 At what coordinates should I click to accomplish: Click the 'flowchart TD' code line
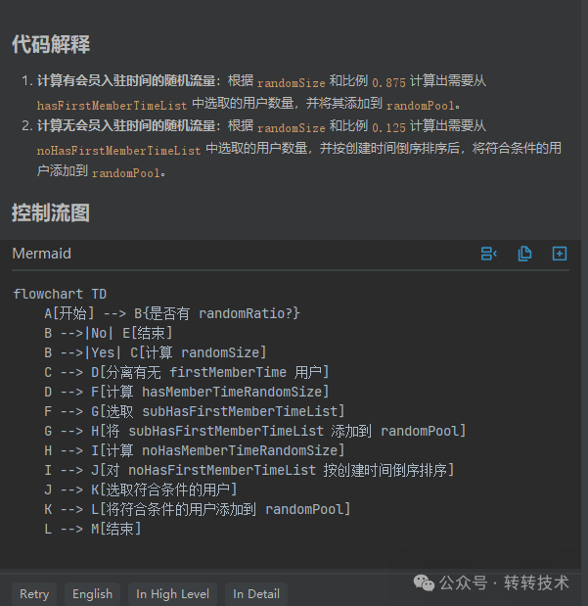60,294
